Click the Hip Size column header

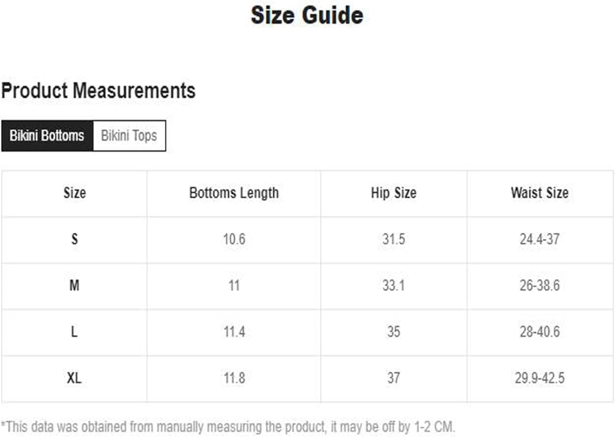394,193
